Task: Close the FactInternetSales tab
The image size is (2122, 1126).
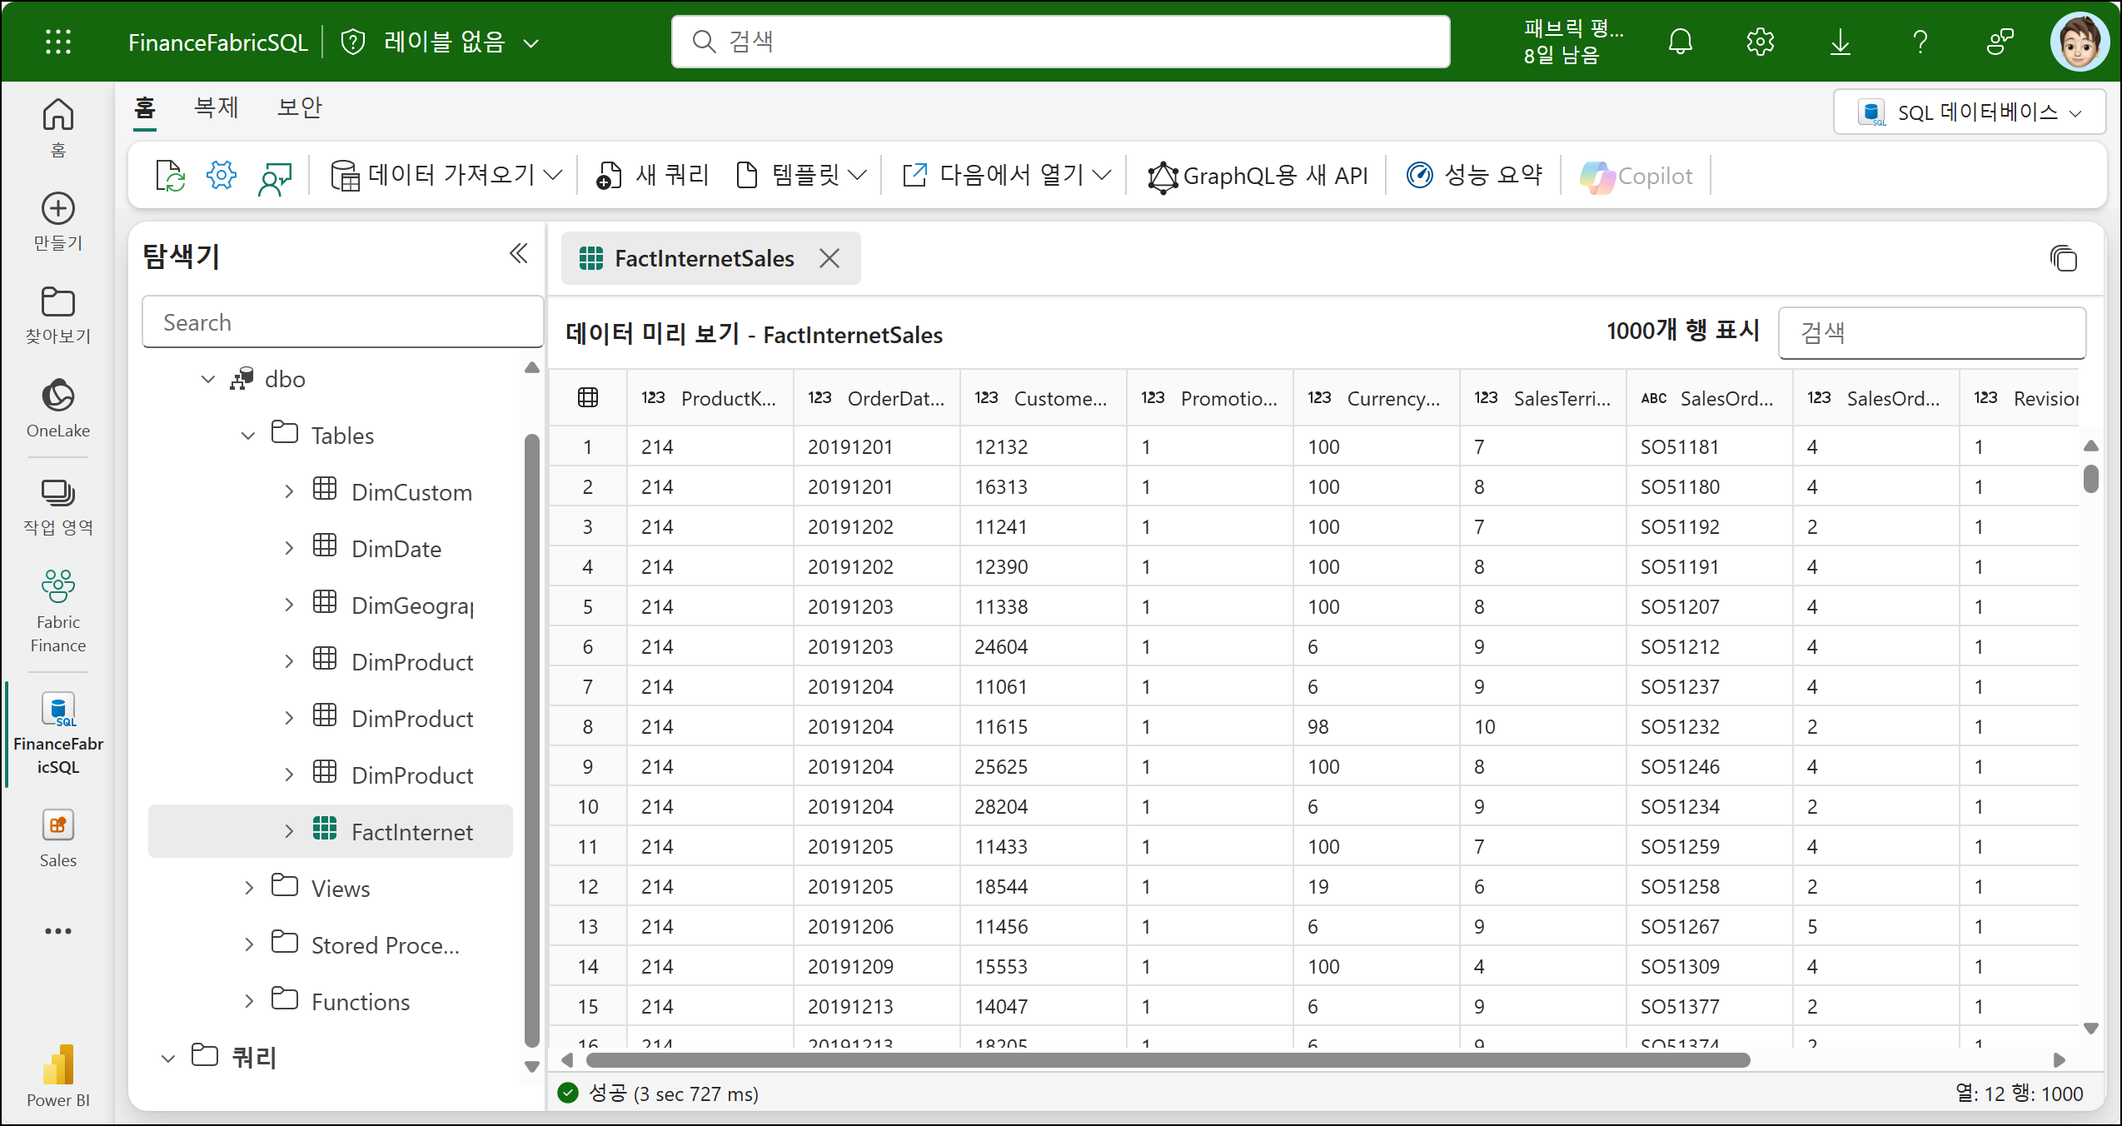Action: [829, 259]
